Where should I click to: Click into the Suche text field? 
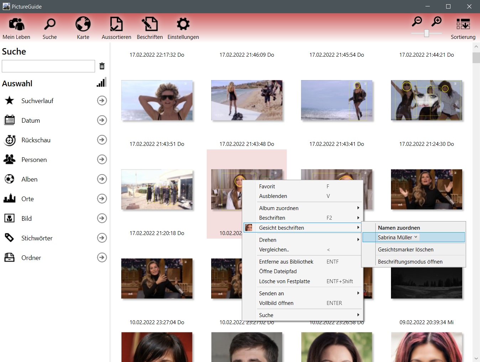point(48,66)
